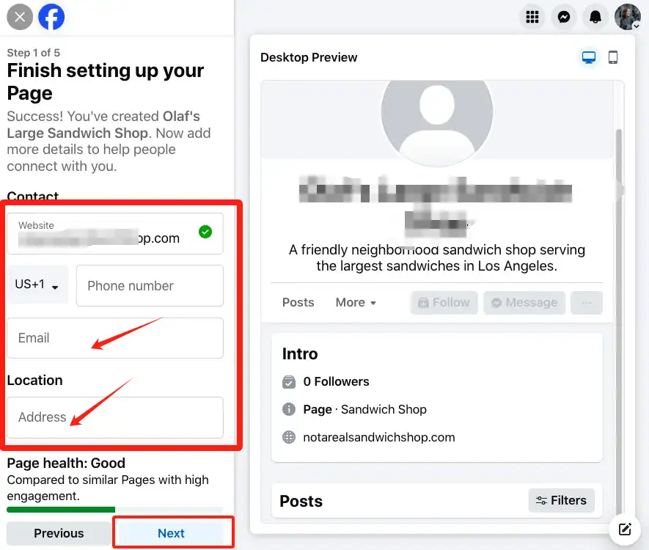
Task: Open the Messenger icon
Action: (564, 17)
